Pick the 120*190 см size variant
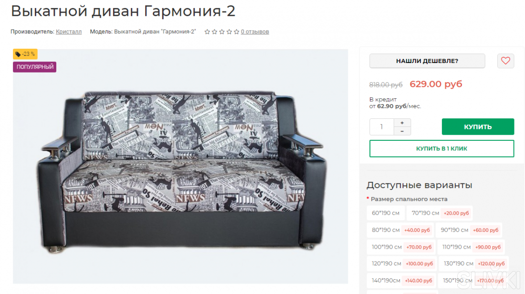 [402, 264]
